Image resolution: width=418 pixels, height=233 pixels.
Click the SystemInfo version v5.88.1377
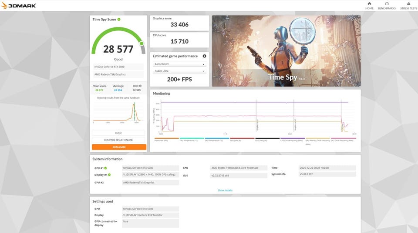tap(327, 174)
